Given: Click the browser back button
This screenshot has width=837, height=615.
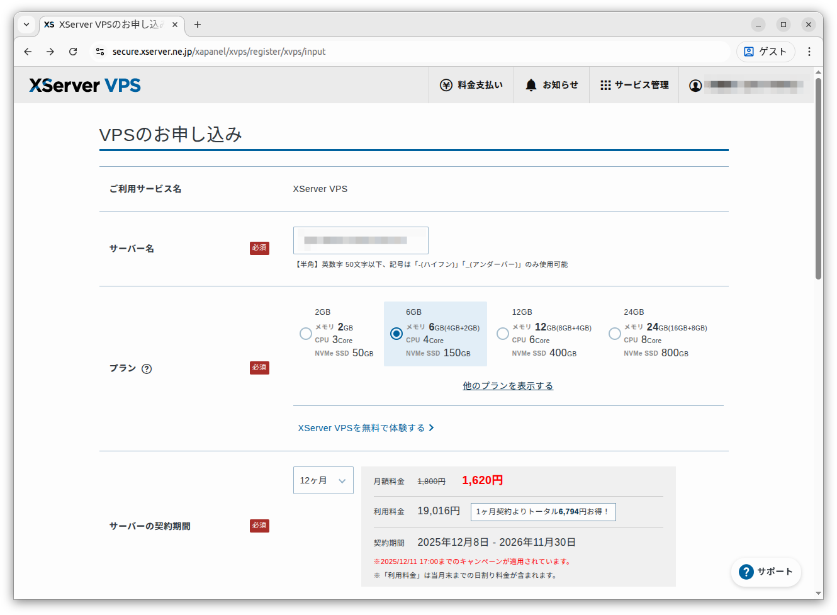Looking at the screenshot, I should pos(27,52).
